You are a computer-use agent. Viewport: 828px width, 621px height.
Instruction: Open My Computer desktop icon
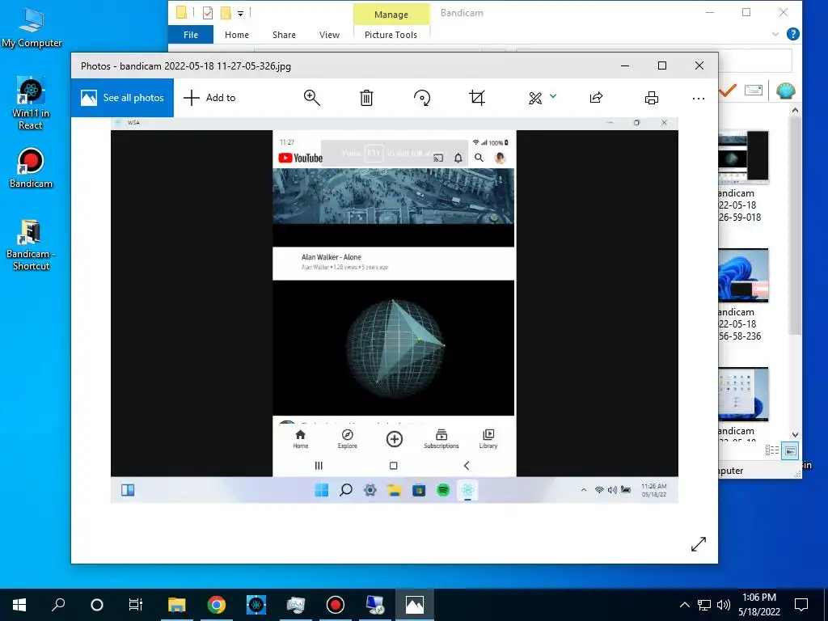(32, 28)
